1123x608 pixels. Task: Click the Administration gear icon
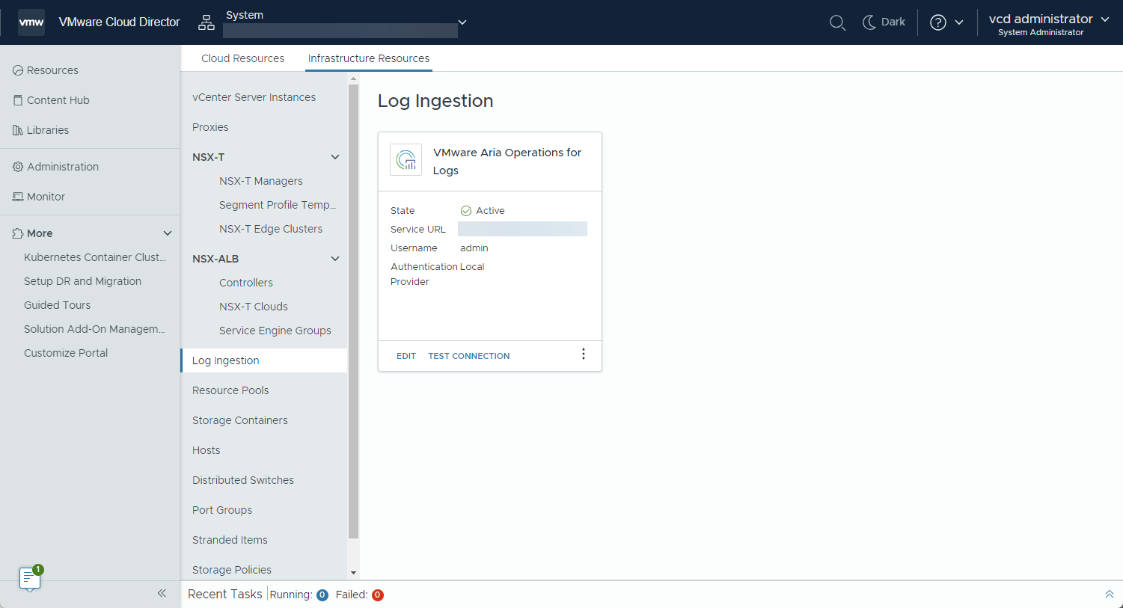pyautogui.click(x=18, y=167)
